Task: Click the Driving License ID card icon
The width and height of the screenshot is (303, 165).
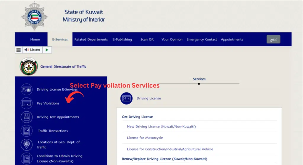Action: pyautogui.click(x=126, y=98)
